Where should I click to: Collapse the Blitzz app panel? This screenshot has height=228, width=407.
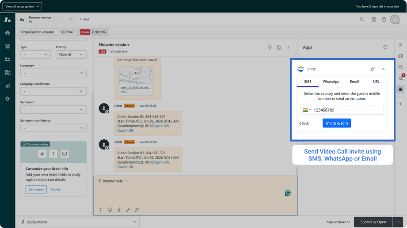384,69
